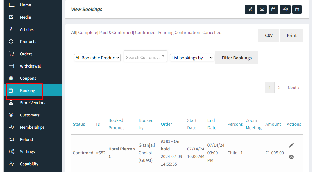Click the Orders cart icon
Image resolution: width=315 pixels, height=172 pixels.
(11, 54)
